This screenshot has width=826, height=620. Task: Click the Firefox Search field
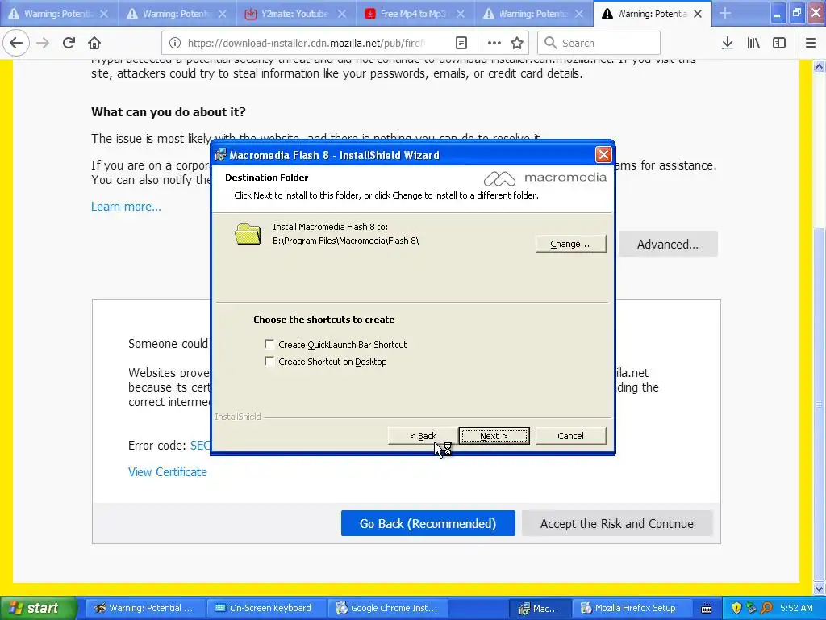[x=599, y=44]
